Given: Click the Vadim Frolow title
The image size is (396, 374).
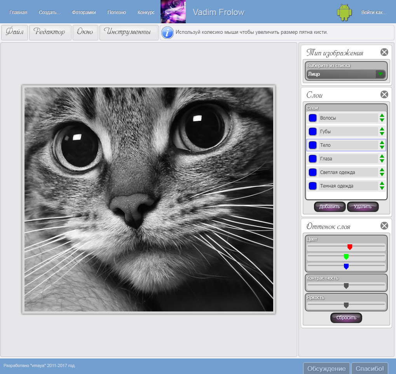Looking at the screenshot, I should point(219,12).
